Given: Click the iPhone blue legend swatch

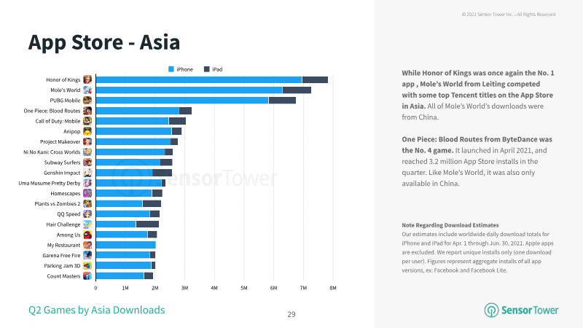Looking at the screenshot, I should 171,69.
